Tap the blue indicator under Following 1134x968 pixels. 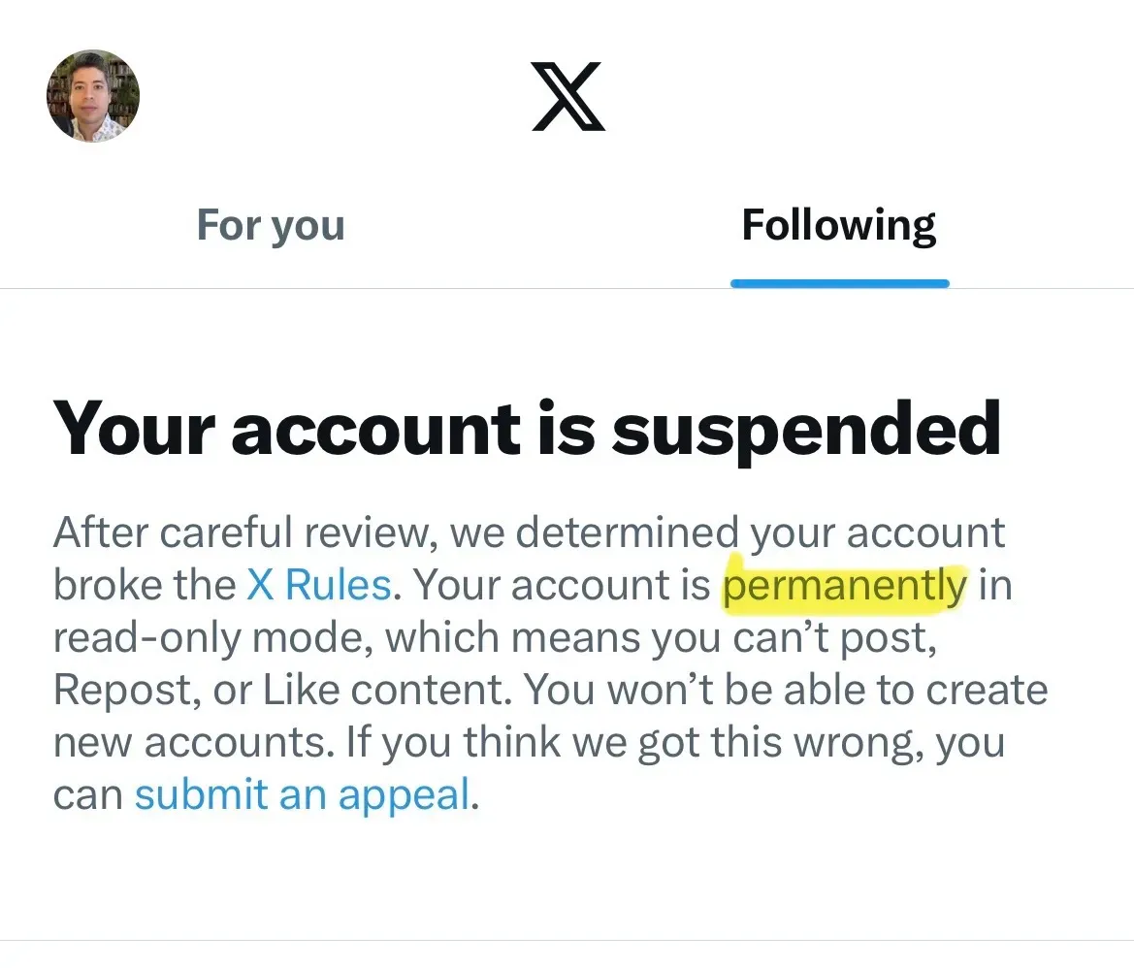(840, 283)
